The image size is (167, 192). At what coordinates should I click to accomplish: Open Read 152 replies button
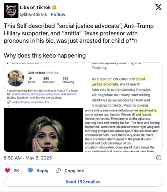(x=83, y=182)
